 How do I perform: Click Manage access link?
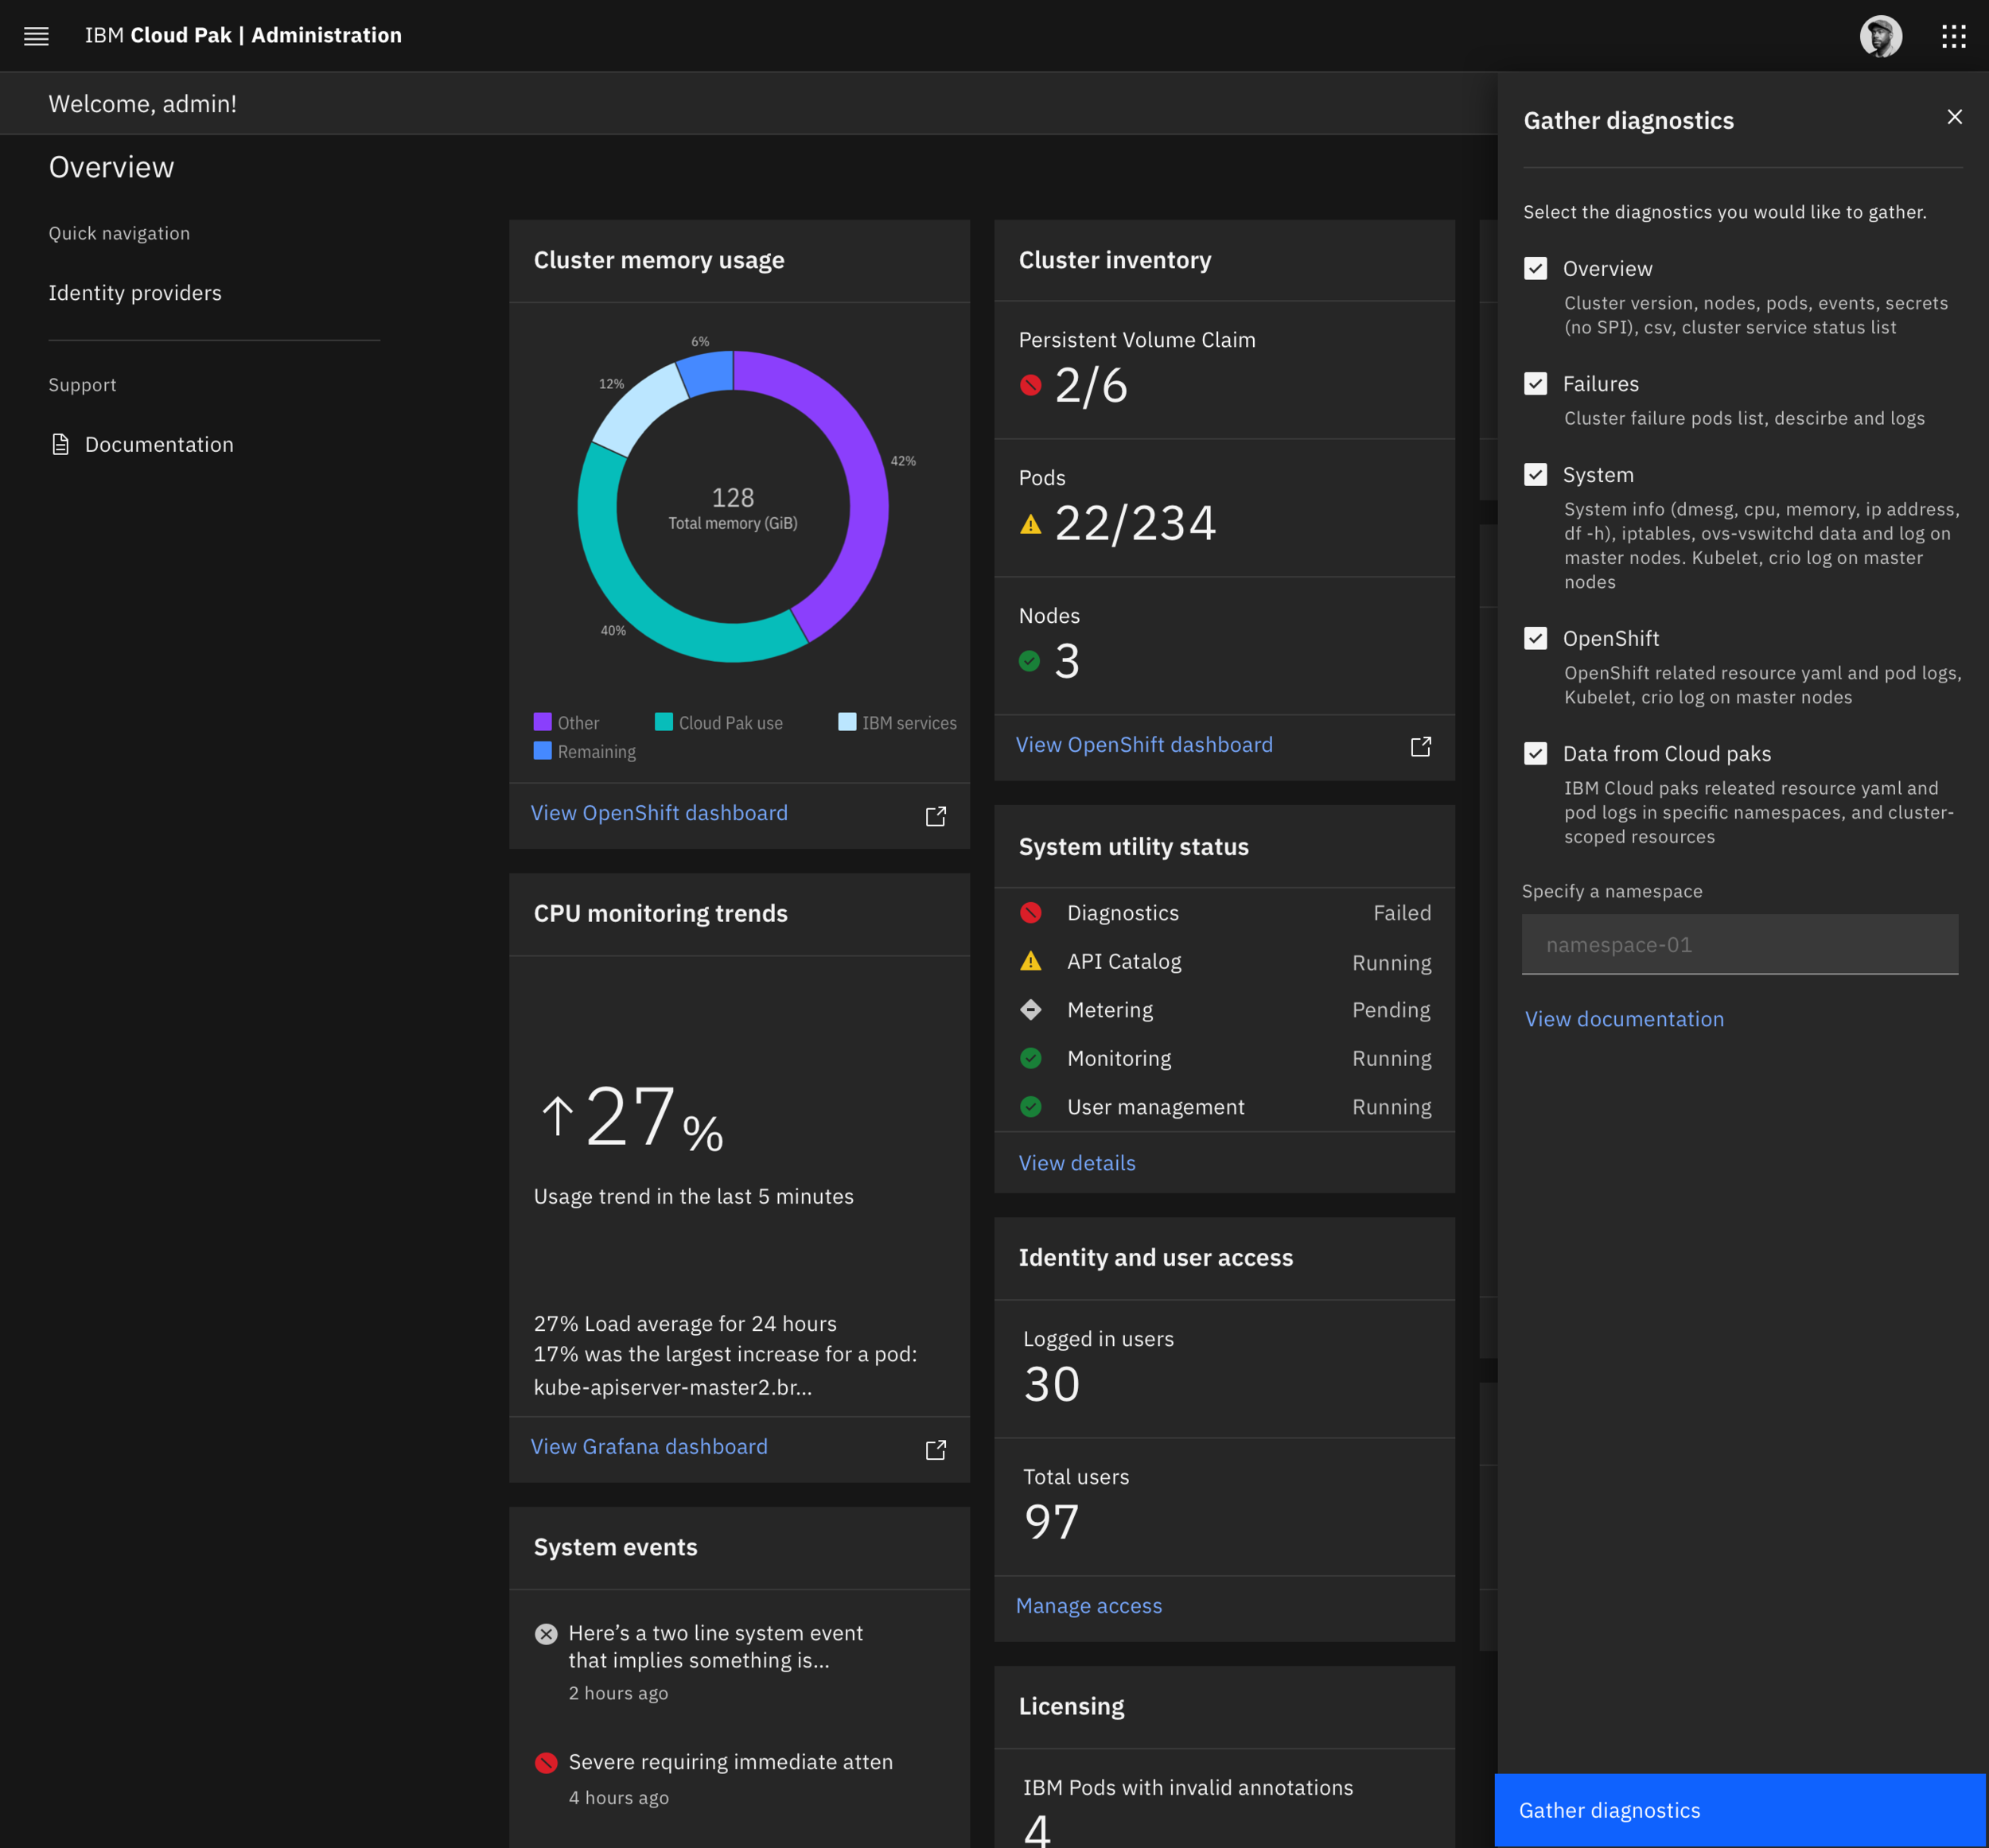point(1088,1605)
